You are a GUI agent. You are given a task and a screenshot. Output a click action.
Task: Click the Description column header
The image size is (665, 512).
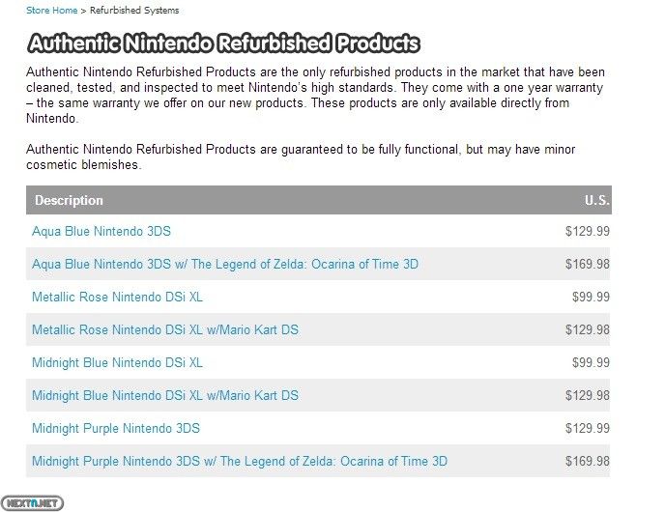[69, 201]
